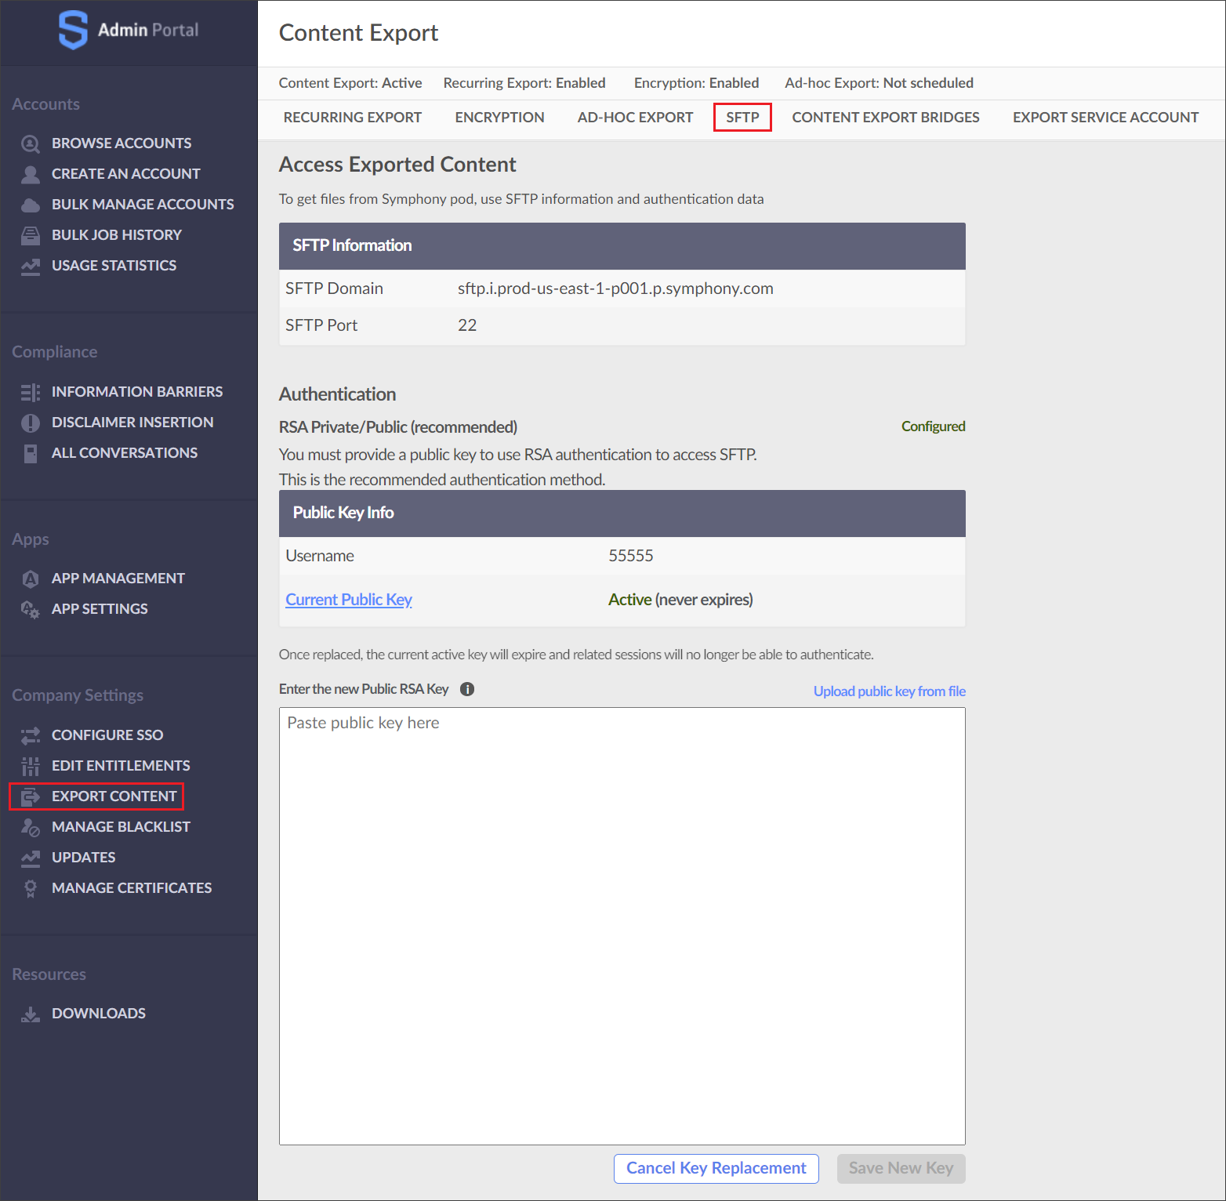Open the Ad-Hoc Export tab

click(636, 118)
